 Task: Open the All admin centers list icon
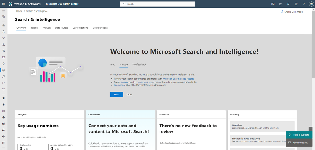coord(3,143)
